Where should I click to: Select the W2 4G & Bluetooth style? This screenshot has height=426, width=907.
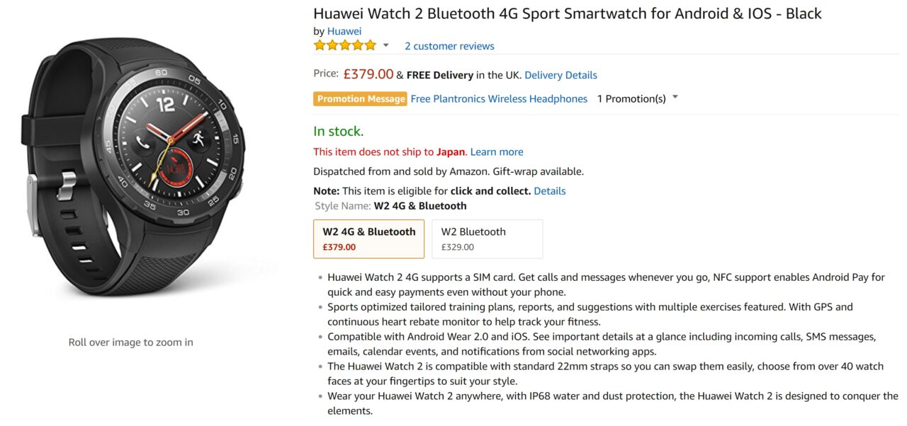pyautogui.click(x=368, y=238)
